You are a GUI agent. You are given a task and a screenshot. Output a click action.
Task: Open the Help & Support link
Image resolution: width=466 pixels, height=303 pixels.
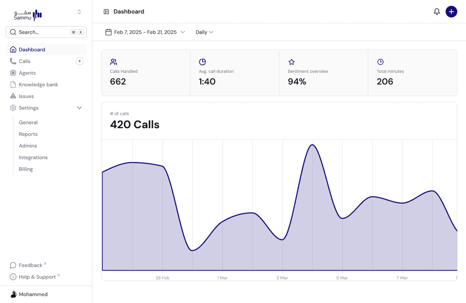point(37,277)
